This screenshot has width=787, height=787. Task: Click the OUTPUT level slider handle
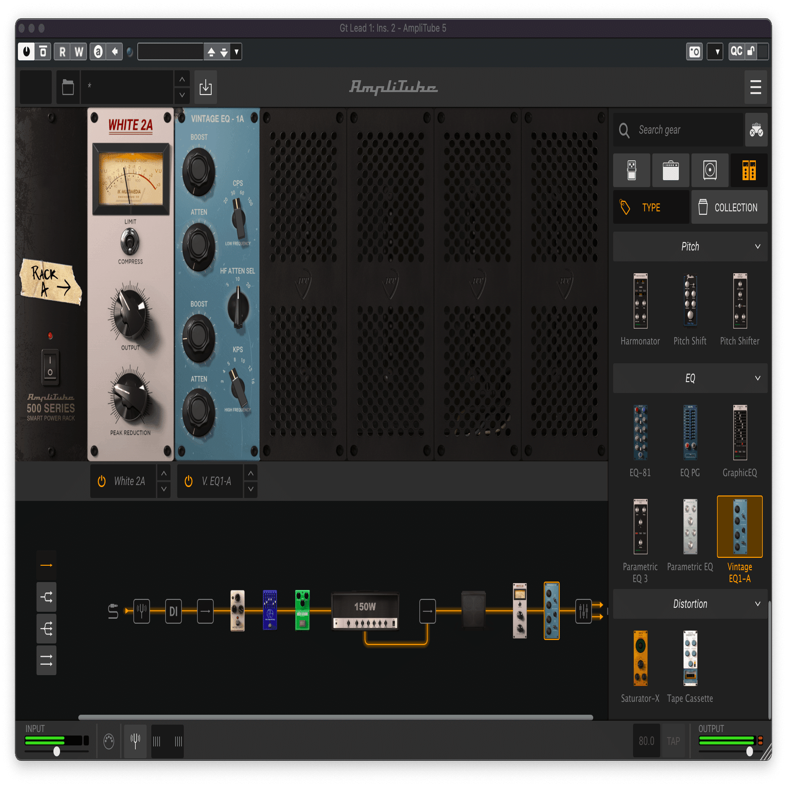coord(750,751)
